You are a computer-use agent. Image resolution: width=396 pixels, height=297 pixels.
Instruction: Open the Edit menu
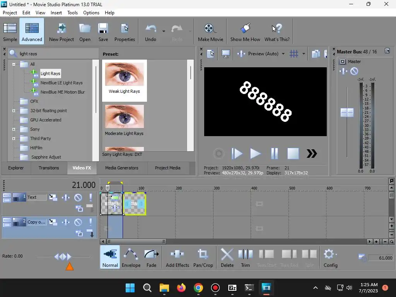(x=26, y=13)
